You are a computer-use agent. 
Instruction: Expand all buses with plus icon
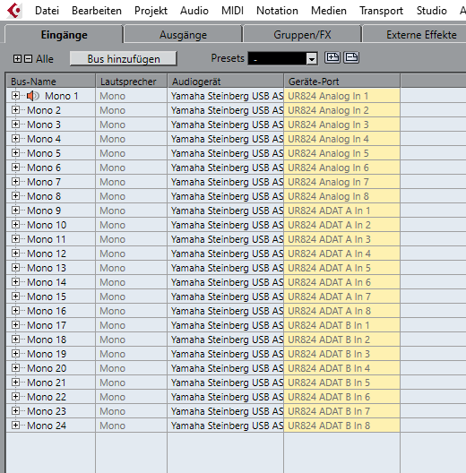coord(17,58)
